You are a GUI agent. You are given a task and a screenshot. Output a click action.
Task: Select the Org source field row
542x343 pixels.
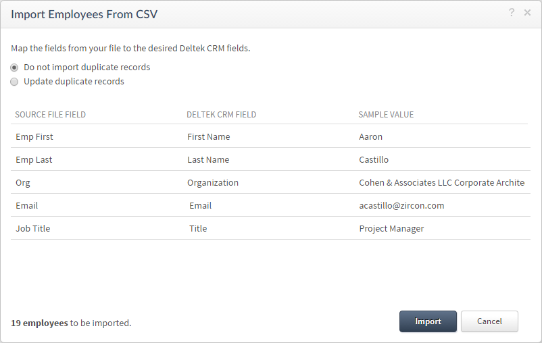point(23,182)
